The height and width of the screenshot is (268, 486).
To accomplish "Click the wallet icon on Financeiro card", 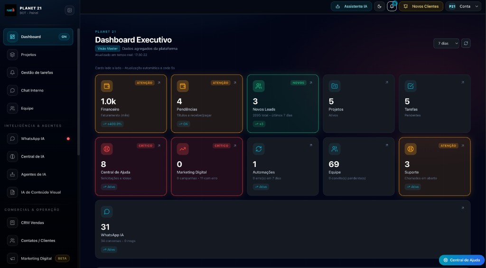I will [x=107, y=86].
